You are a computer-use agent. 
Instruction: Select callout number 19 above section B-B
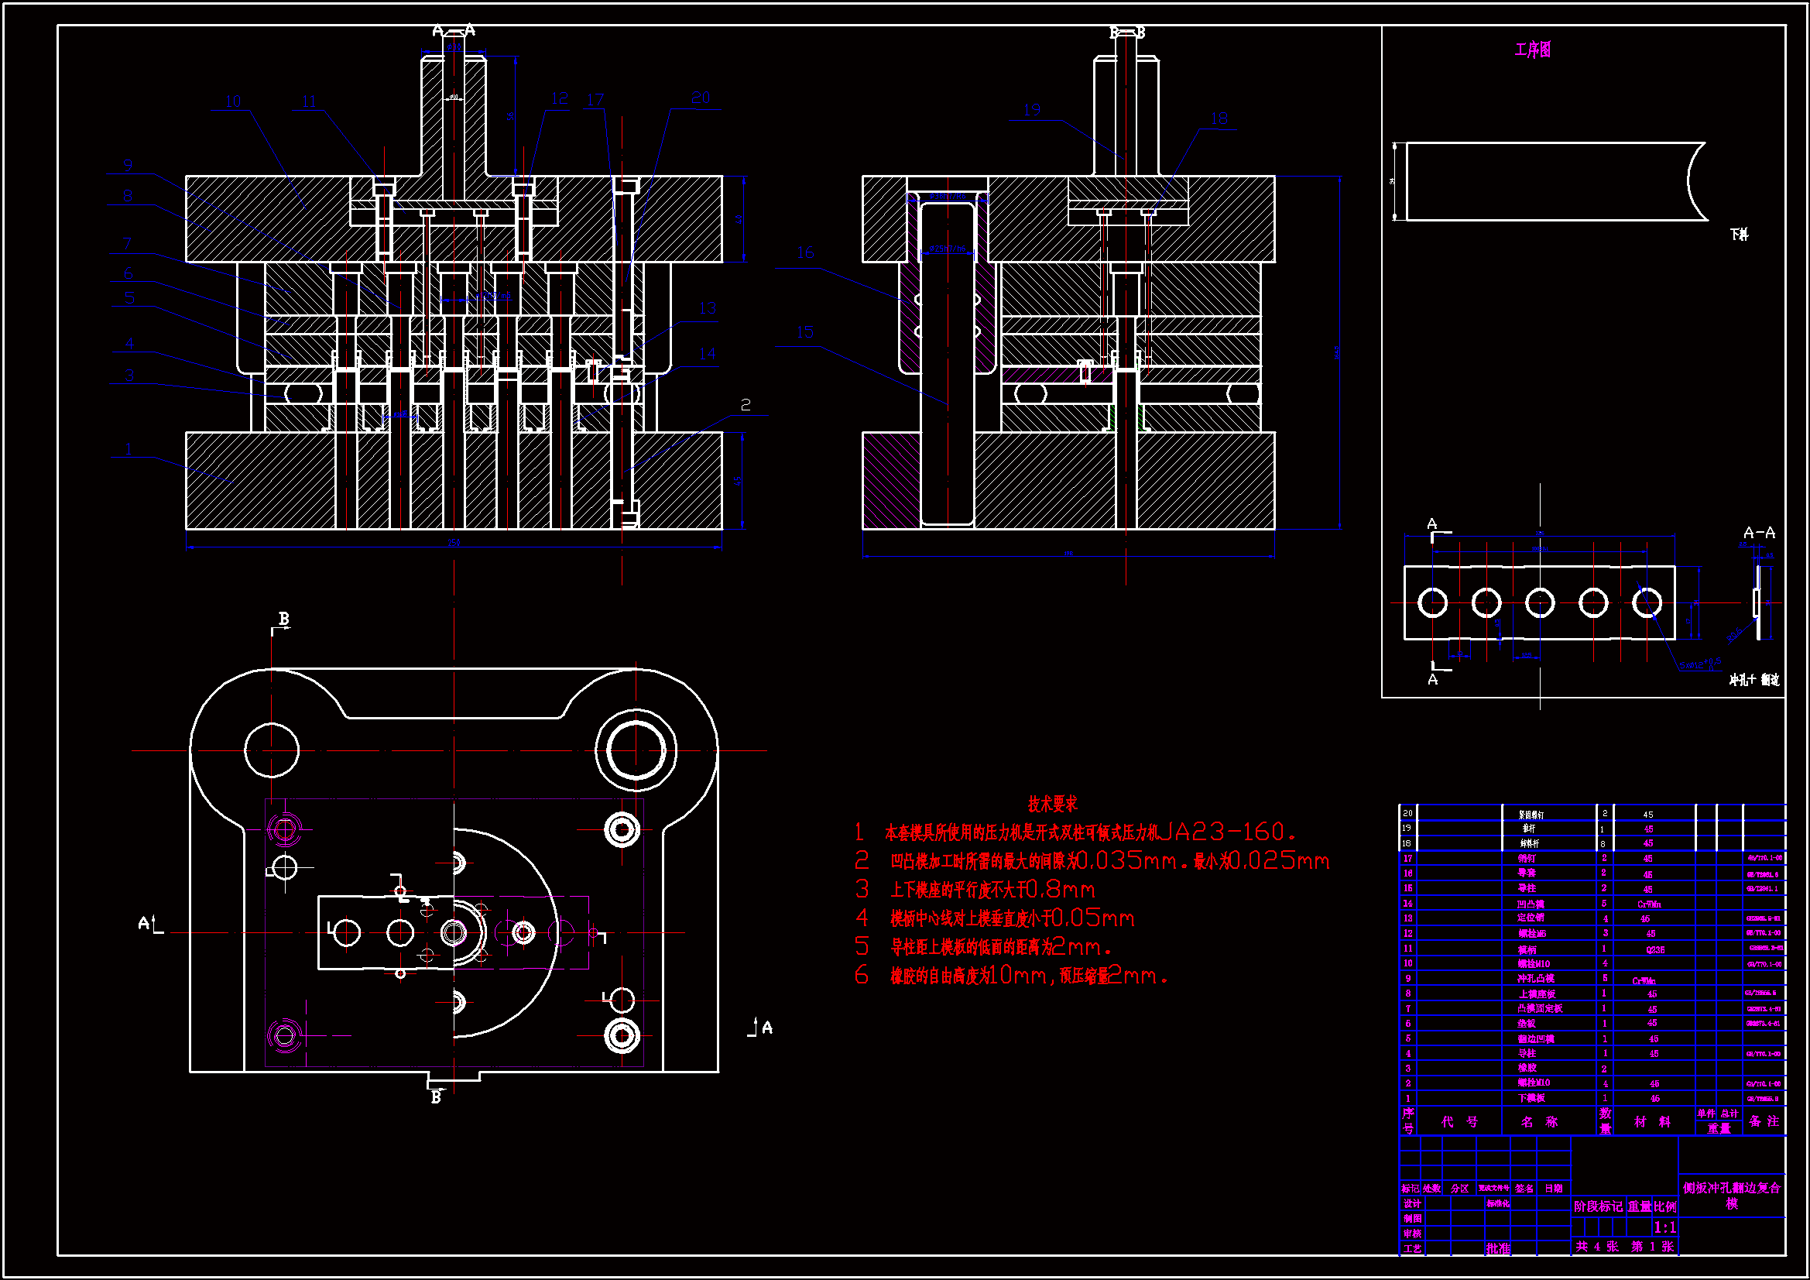pos(1032,111)
